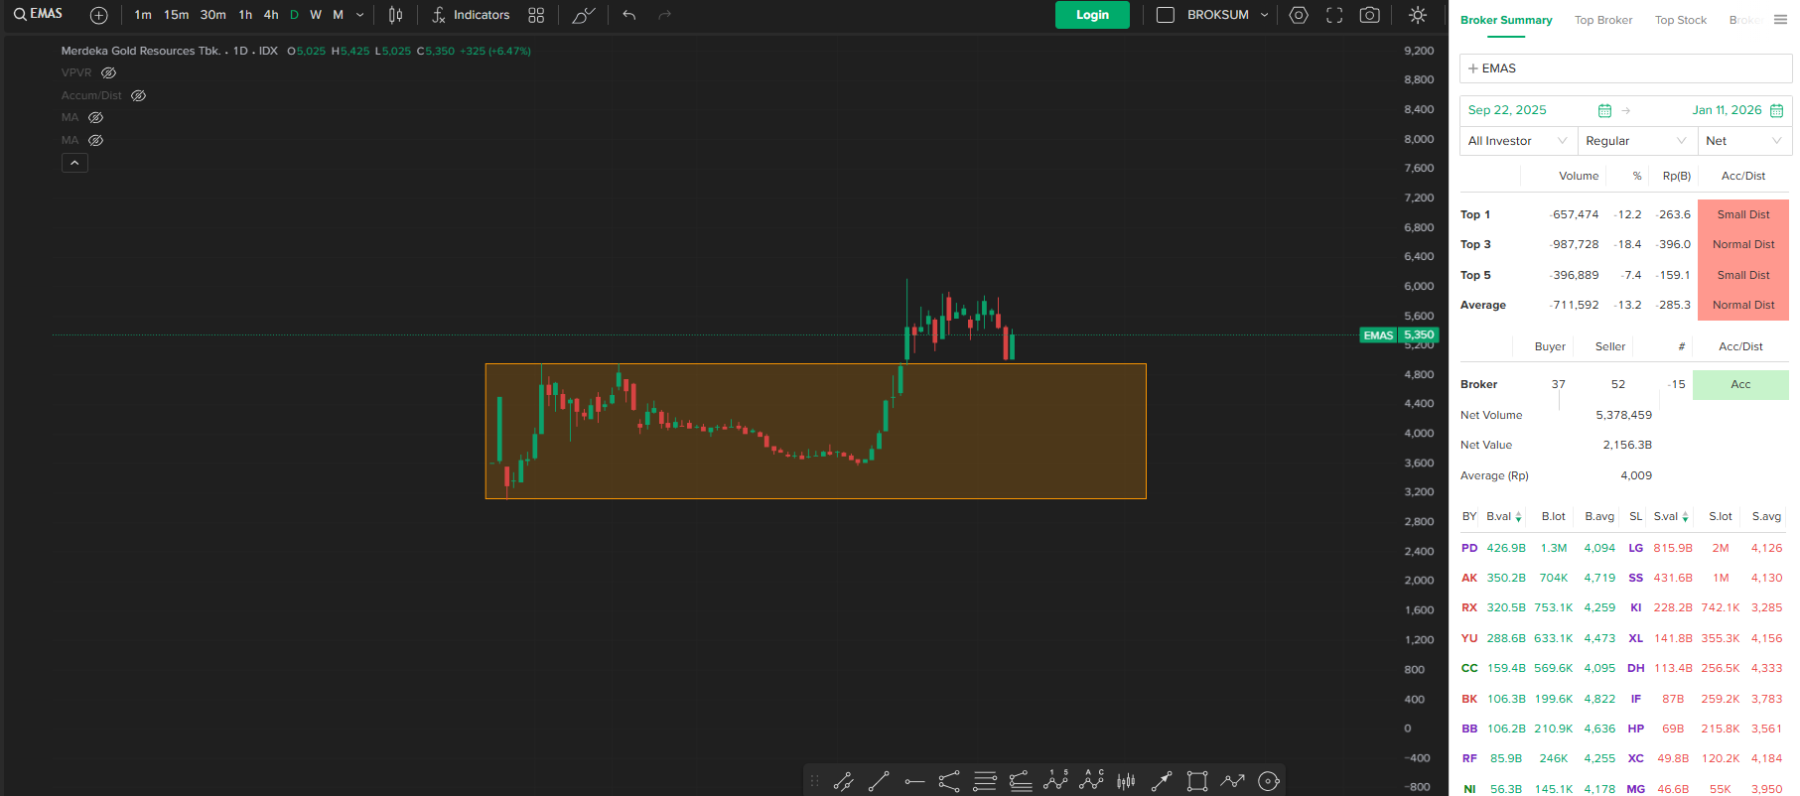1800x796 pixels.
Task: Click the green Login button
Action: (1092, 15)
